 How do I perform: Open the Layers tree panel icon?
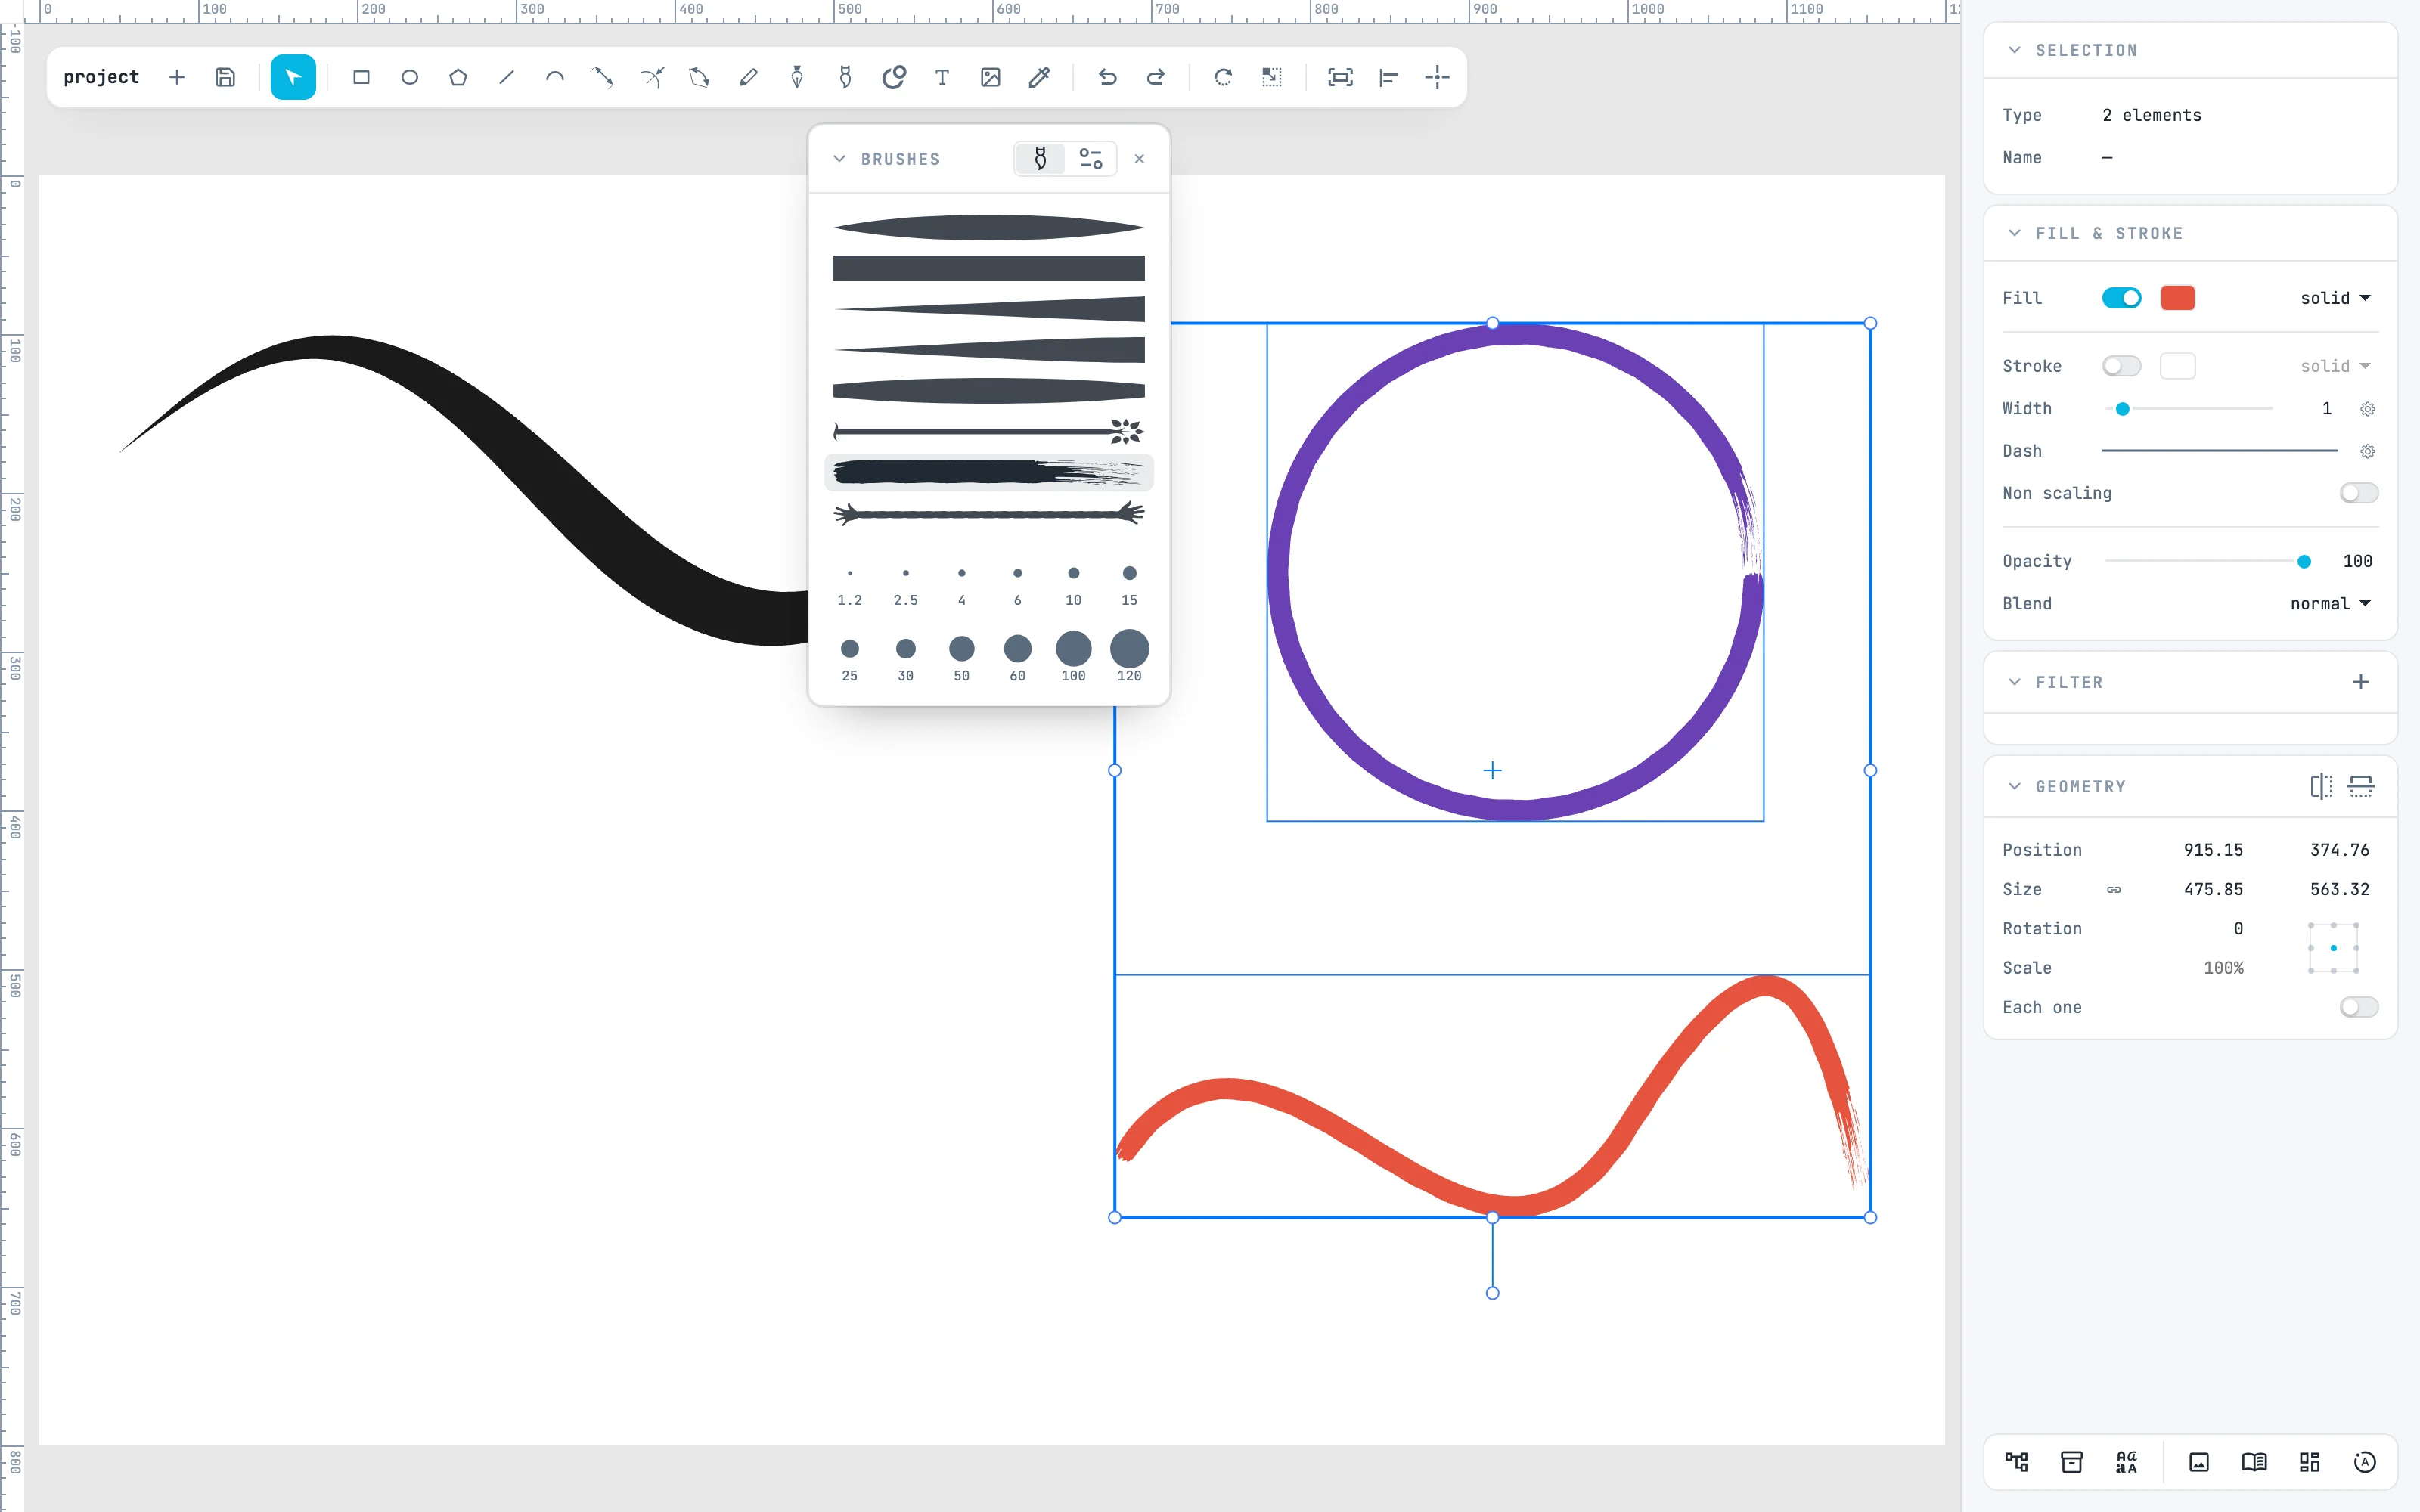[x=2017, y=1462]
